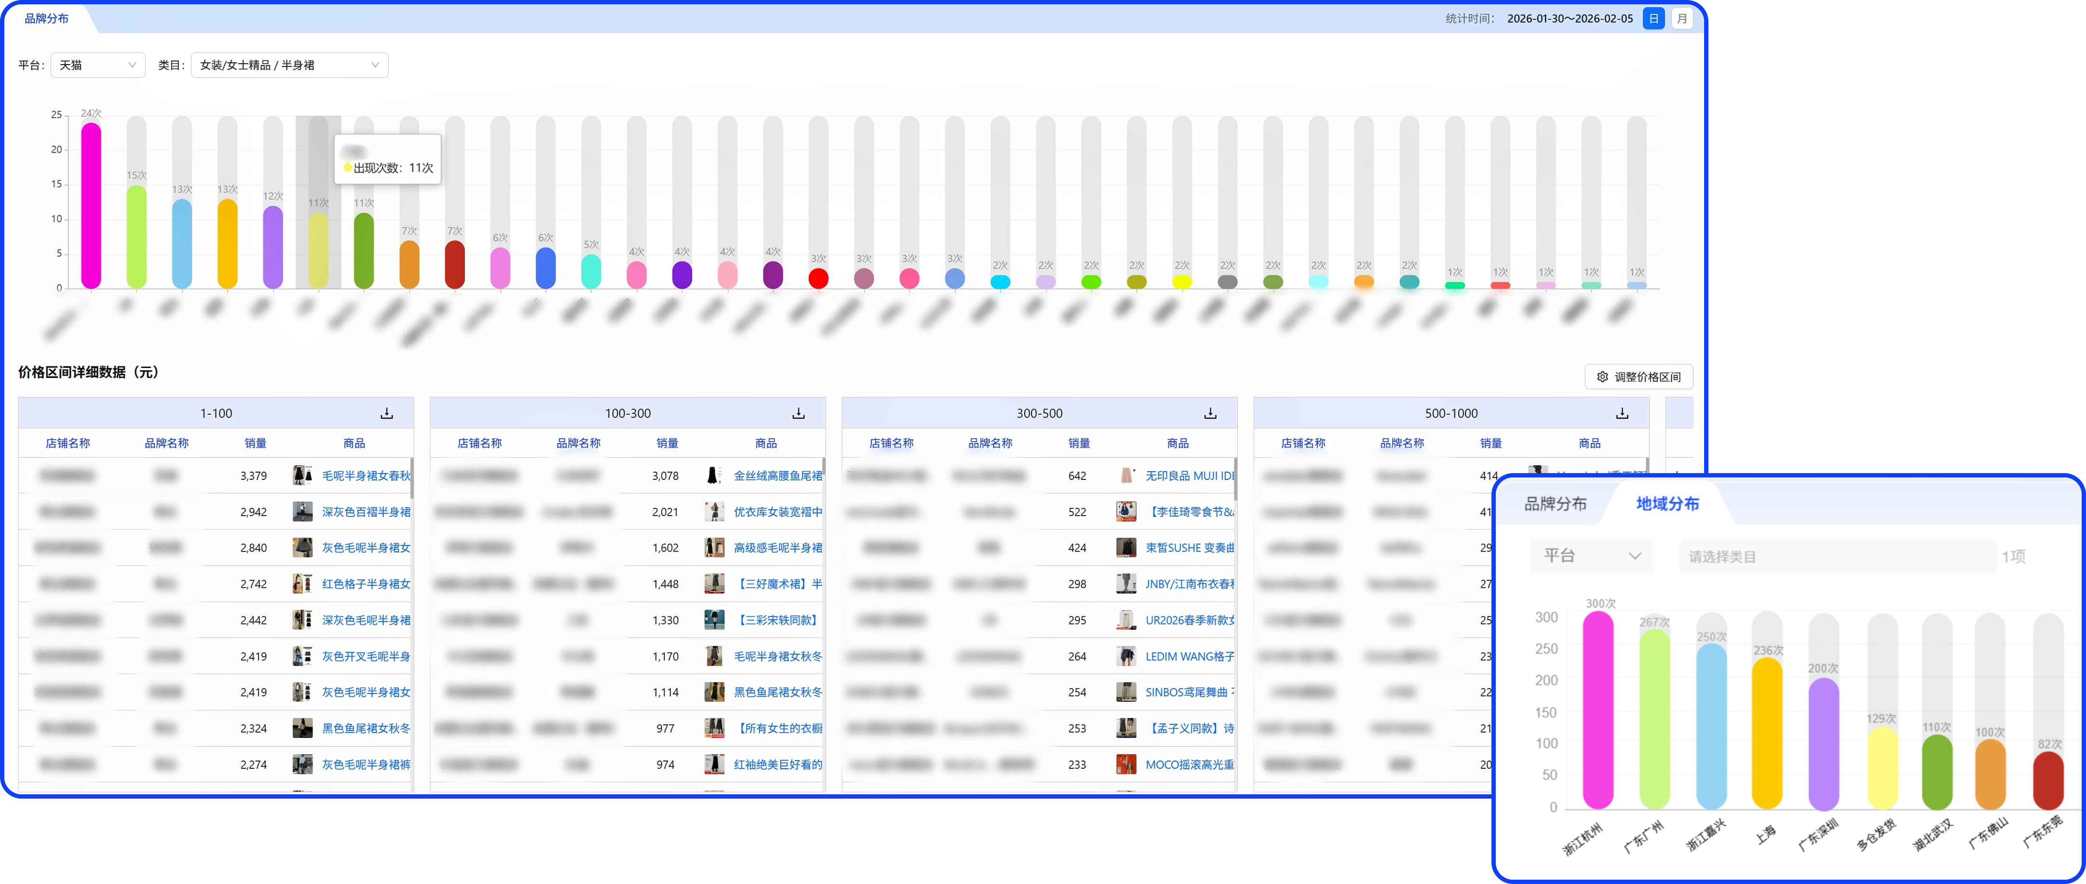Click gear icon in 调整价格区间 button
This screenshot has width=2086, height=884.
pos(1602,377)
